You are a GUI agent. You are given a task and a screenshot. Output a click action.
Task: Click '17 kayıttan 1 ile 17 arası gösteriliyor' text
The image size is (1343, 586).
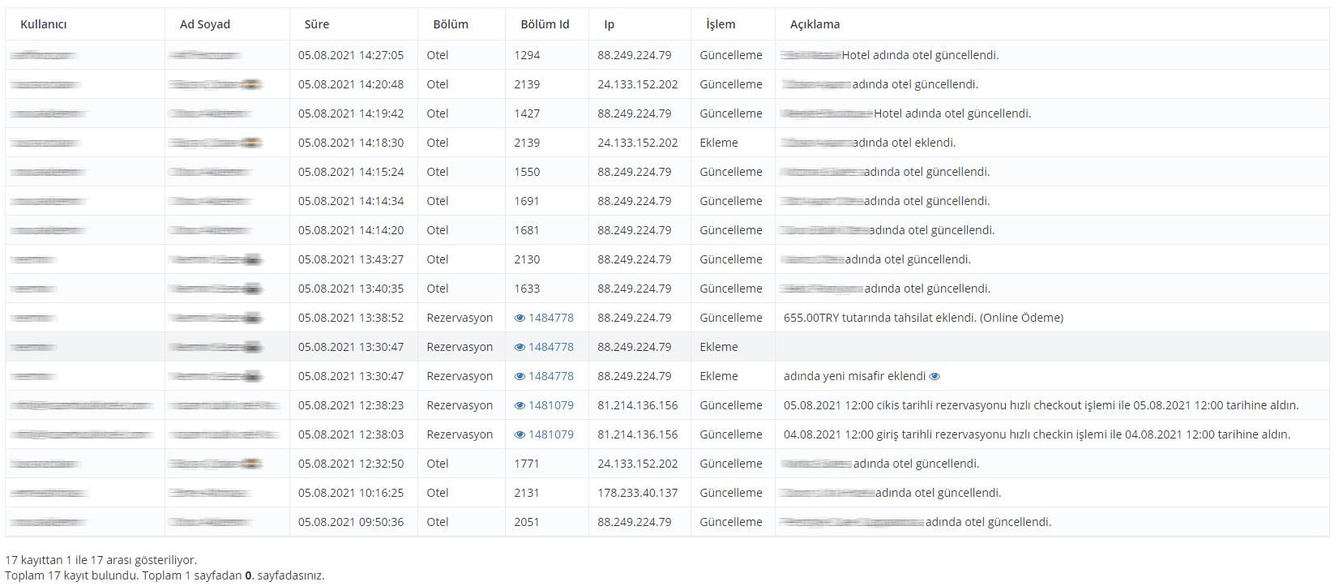(x=101, y=560)
